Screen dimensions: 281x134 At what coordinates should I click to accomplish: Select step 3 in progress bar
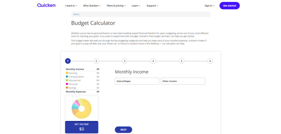[x=125, y=61]
